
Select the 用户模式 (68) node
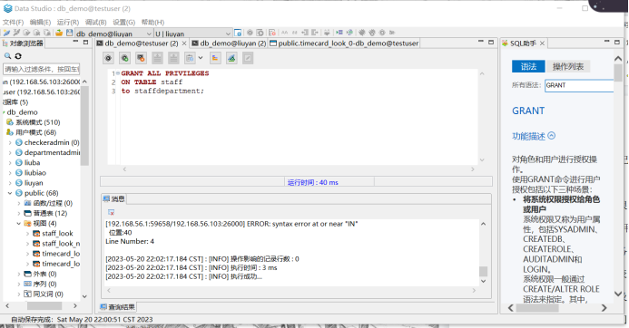tap(32, 132)
